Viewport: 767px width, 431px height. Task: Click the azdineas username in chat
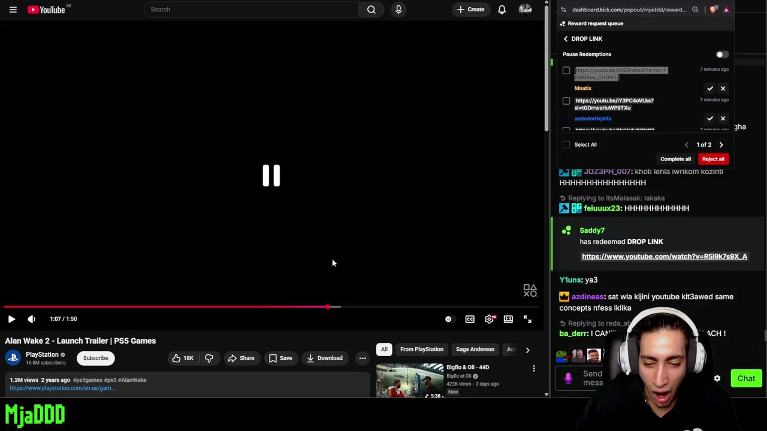pos(587,297)
